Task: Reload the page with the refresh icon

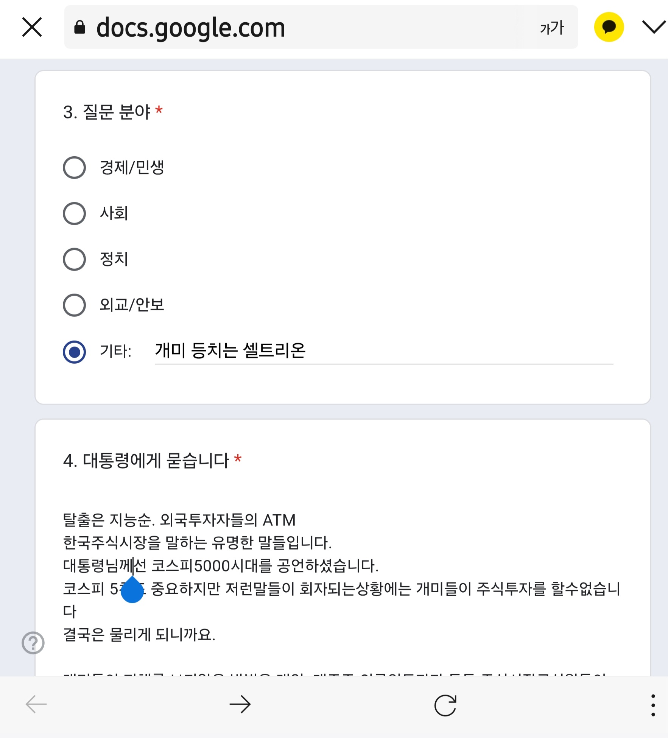Action: 445,705
